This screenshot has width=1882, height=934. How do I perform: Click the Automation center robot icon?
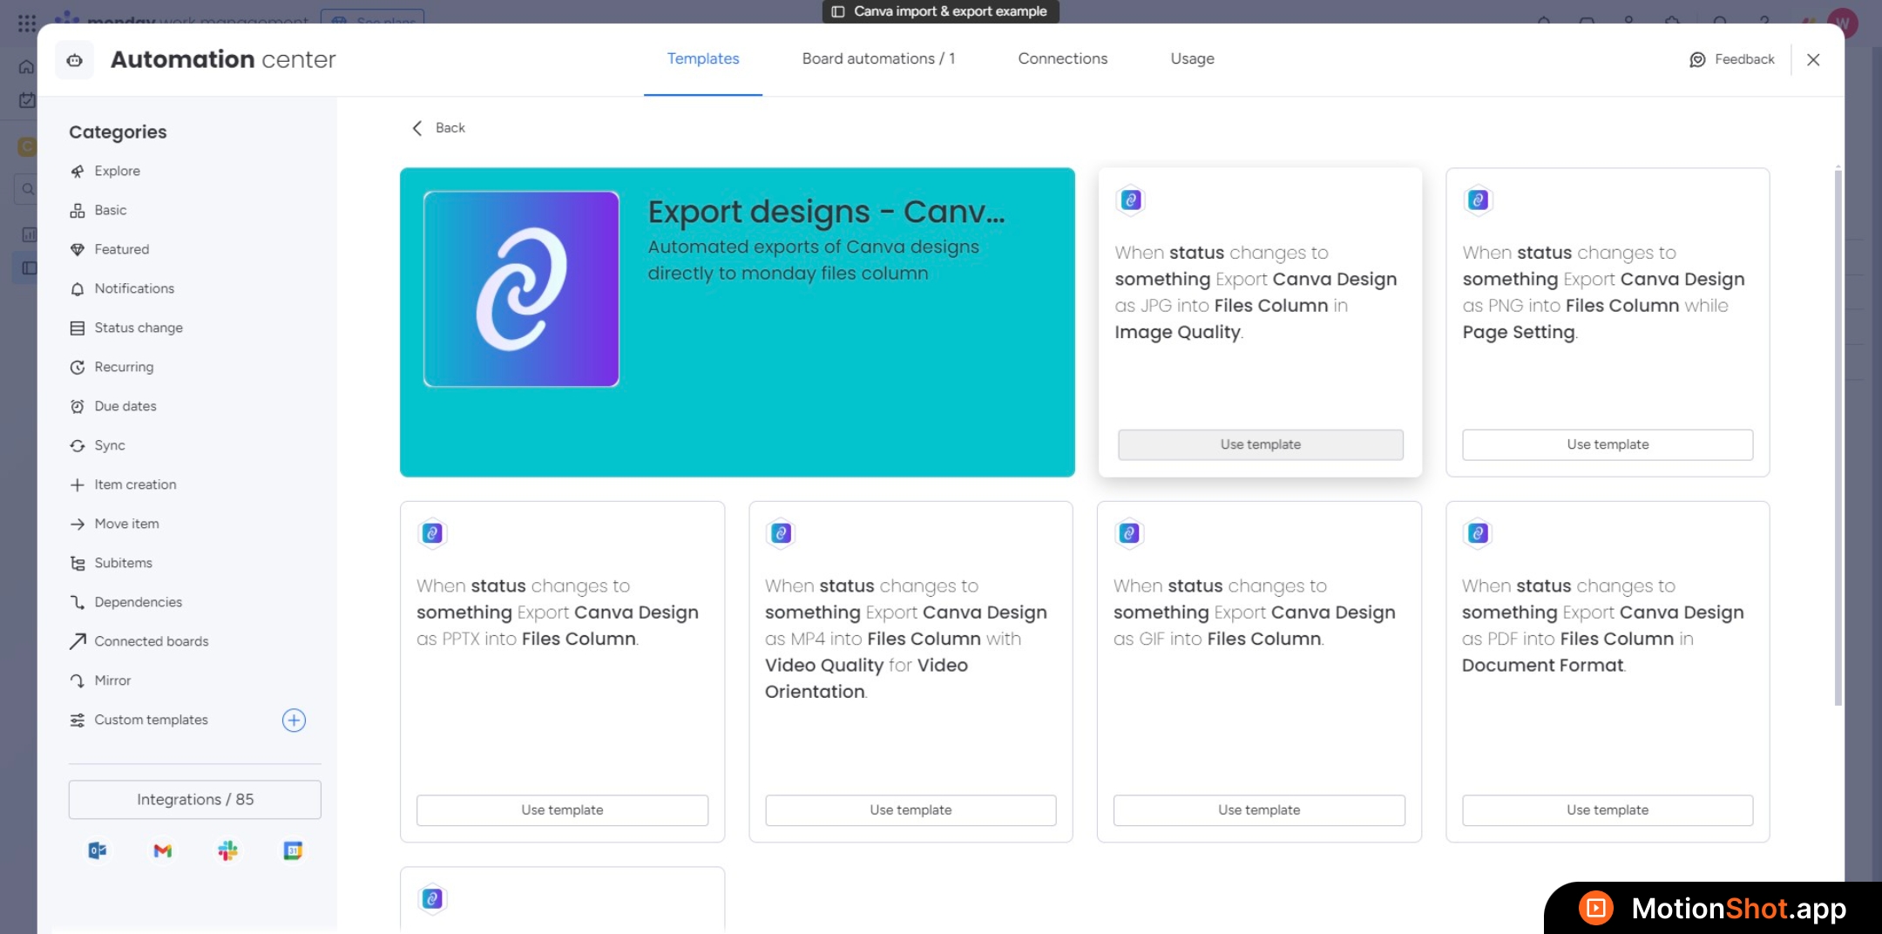[75, 60]
